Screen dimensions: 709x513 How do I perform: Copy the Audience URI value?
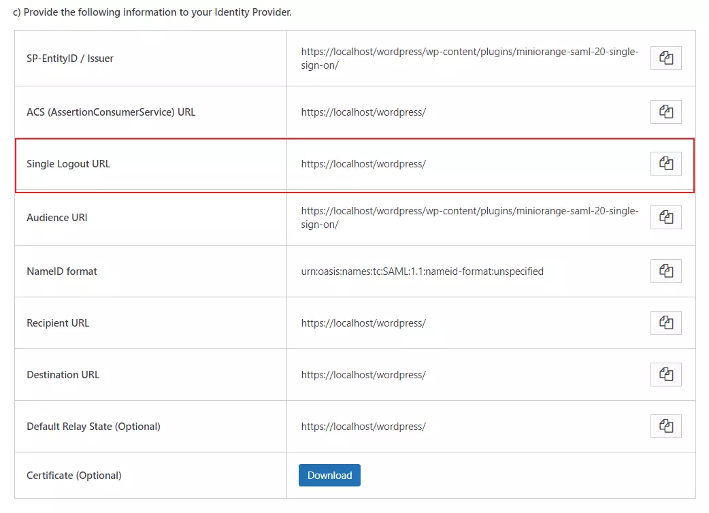click(665, 217)
